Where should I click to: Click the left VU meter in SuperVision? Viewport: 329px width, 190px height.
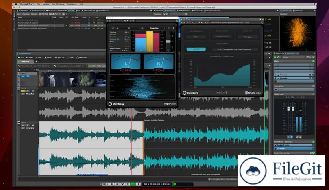click(x=126, y=62)
